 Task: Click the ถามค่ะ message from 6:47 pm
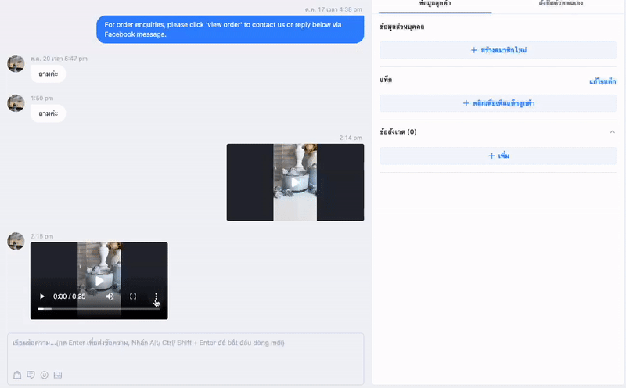(x=48, y=74)
